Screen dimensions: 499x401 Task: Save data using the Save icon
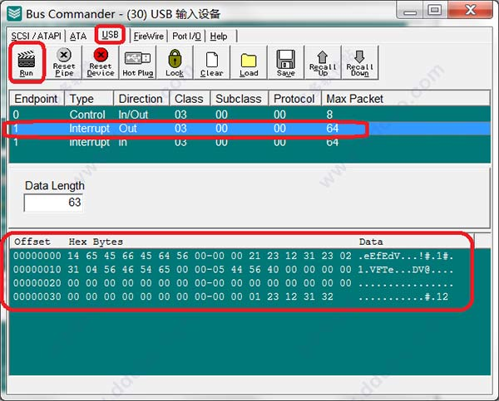[286, 62]
